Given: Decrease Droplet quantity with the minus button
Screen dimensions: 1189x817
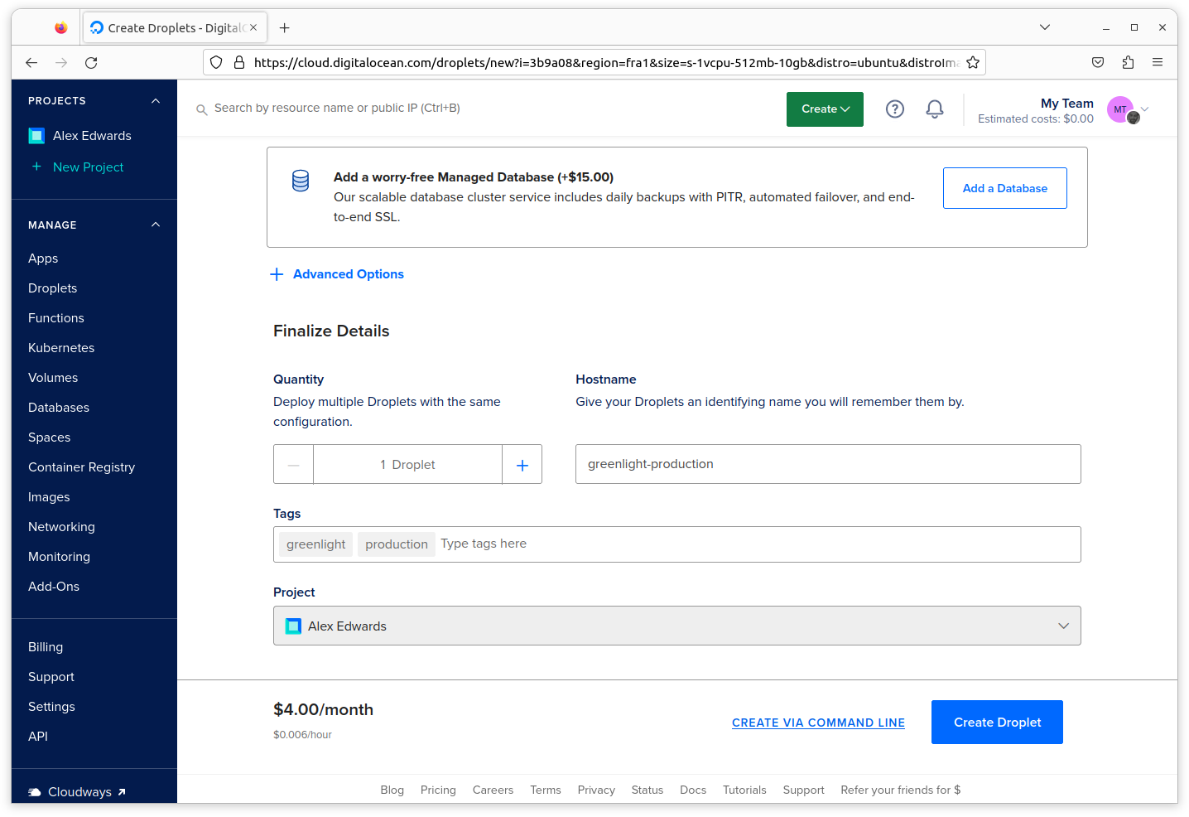Looking at the screenshot, I should [x=293, y=465].
